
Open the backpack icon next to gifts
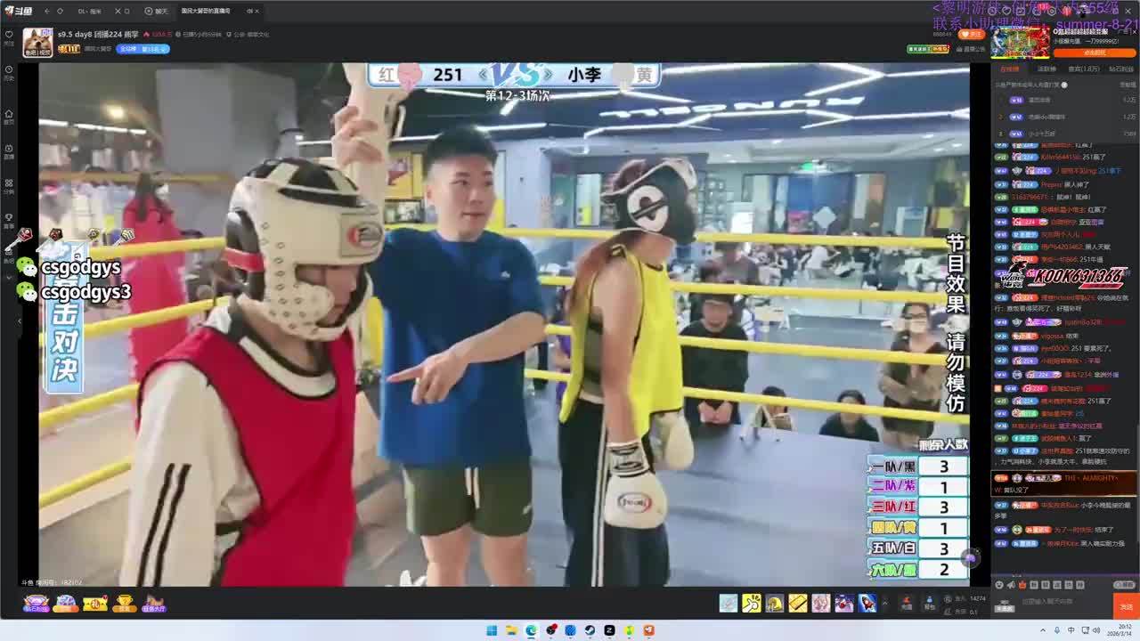(929, 604)
